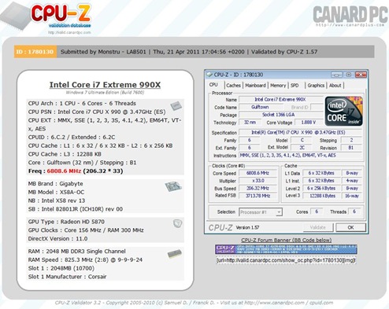Click the motherboard icon beside MB Brand
Image resolution: width=389 pixels, height=309 pixels.
point(173,186)
